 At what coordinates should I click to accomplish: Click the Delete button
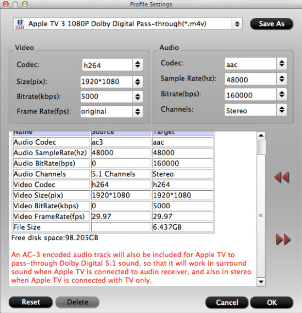click(77, 302)
